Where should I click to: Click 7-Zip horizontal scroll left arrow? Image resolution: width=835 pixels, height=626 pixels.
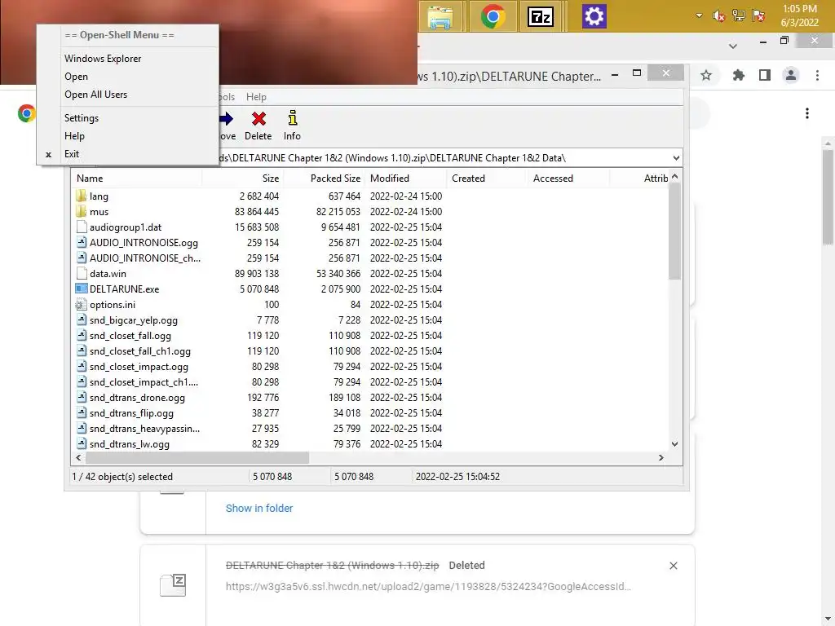tap(78, 458)
